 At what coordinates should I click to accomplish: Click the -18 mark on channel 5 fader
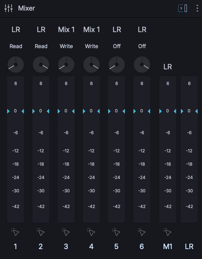point(117,164)
